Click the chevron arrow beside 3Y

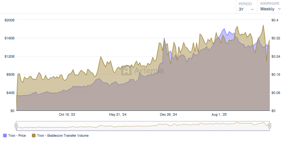pyautogui.click(x=252, y=10)
